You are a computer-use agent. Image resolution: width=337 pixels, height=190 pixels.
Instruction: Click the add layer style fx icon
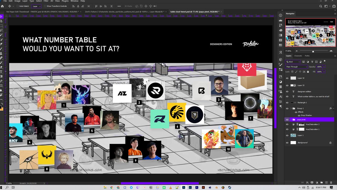[x=308, y=182]
